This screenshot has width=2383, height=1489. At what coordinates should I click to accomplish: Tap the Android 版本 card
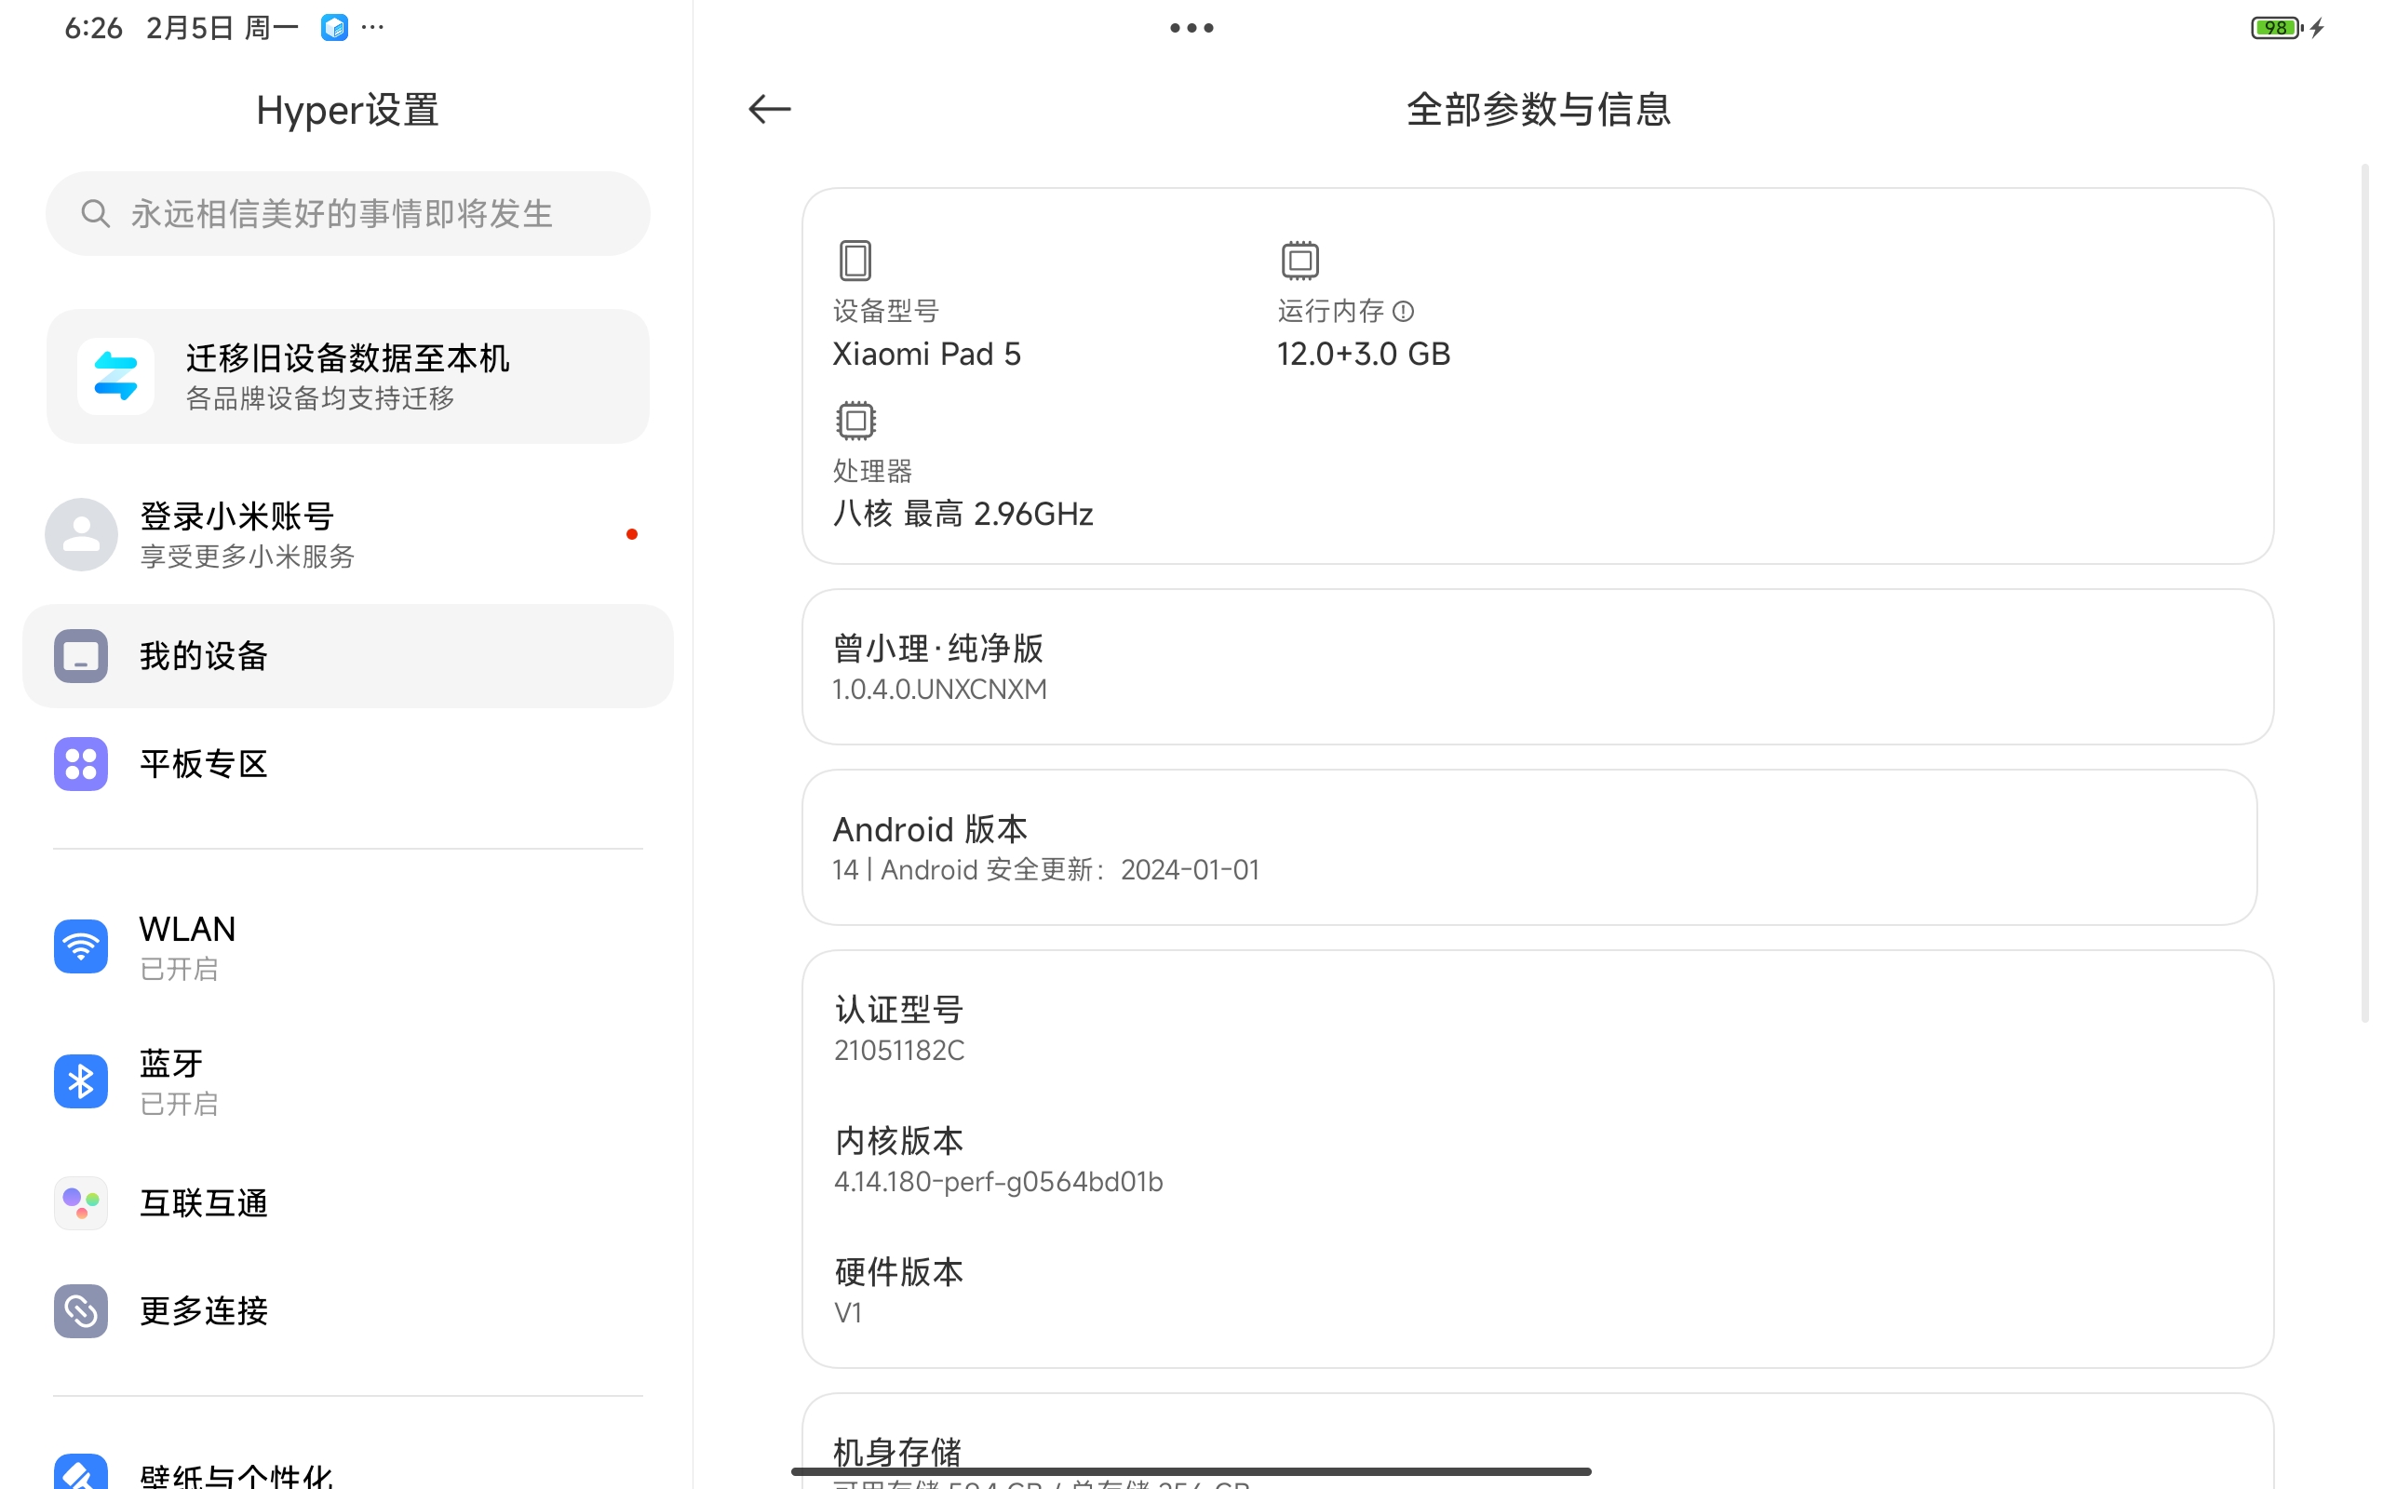(1529, 847)
